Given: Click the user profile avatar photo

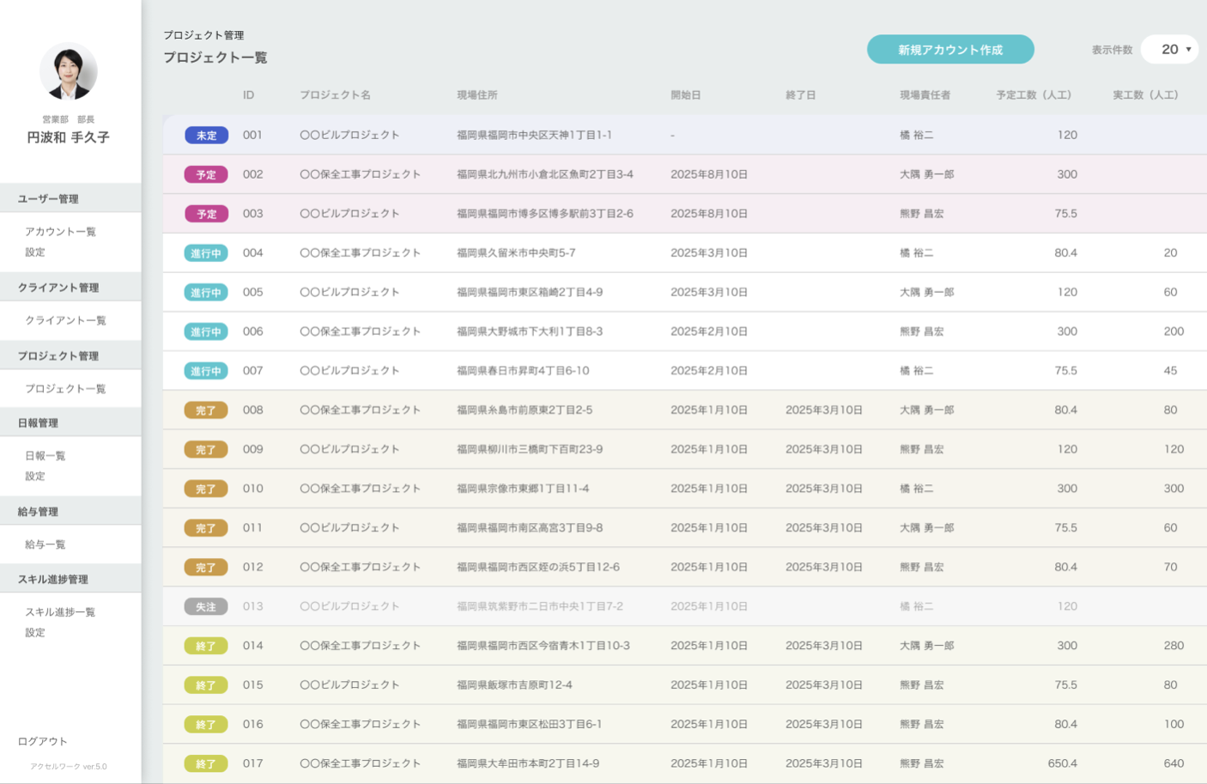Looking at the screenshot, I should (69, 71).
